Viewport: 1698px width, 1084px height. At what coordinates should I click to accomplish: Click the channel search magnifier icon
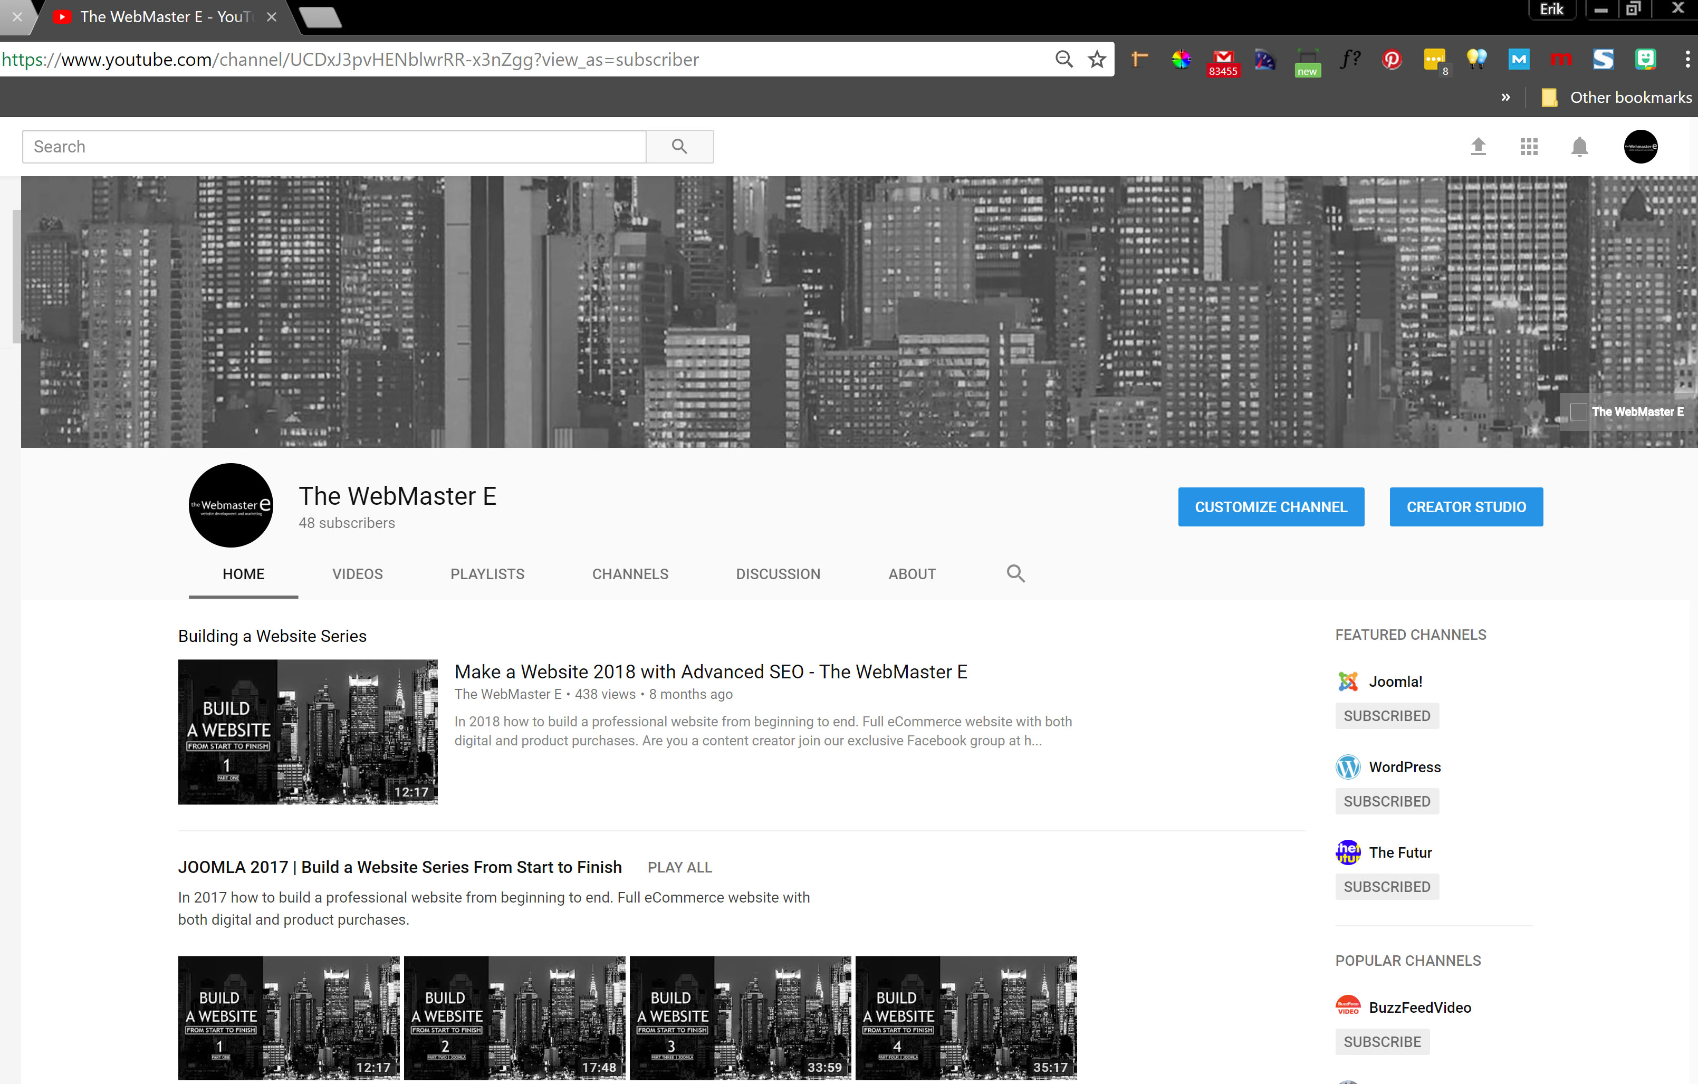[1015, 573]
